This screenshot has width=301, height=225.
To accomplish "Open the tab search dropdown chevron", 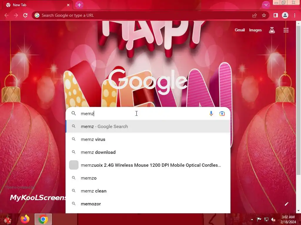I will click(x=266, y=5).
